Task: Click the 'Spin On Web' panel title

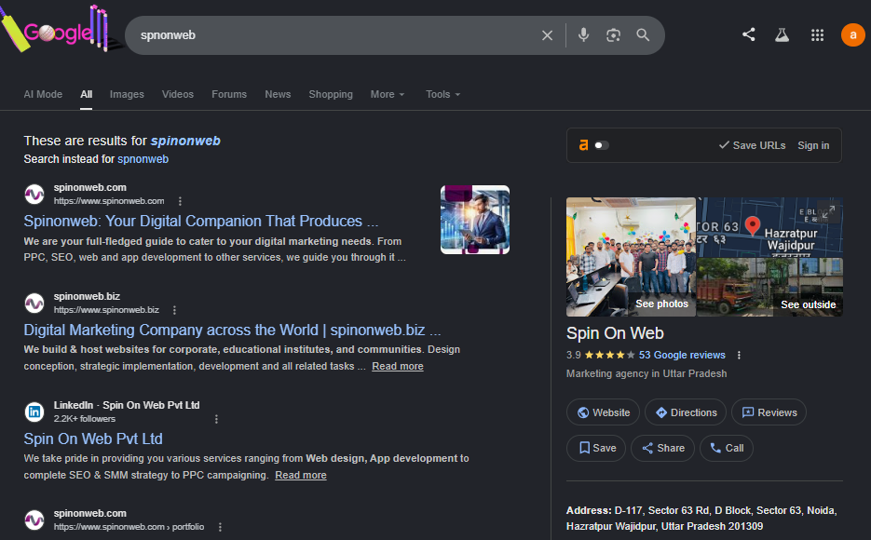Action: 615,333
